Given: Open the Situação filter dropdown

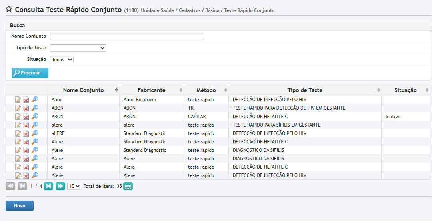Looking at the screenshot, I should coord(62,60).
